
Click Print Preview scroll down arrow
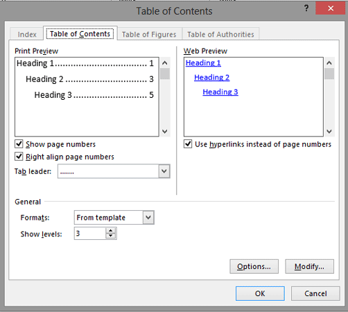point(165,131)
